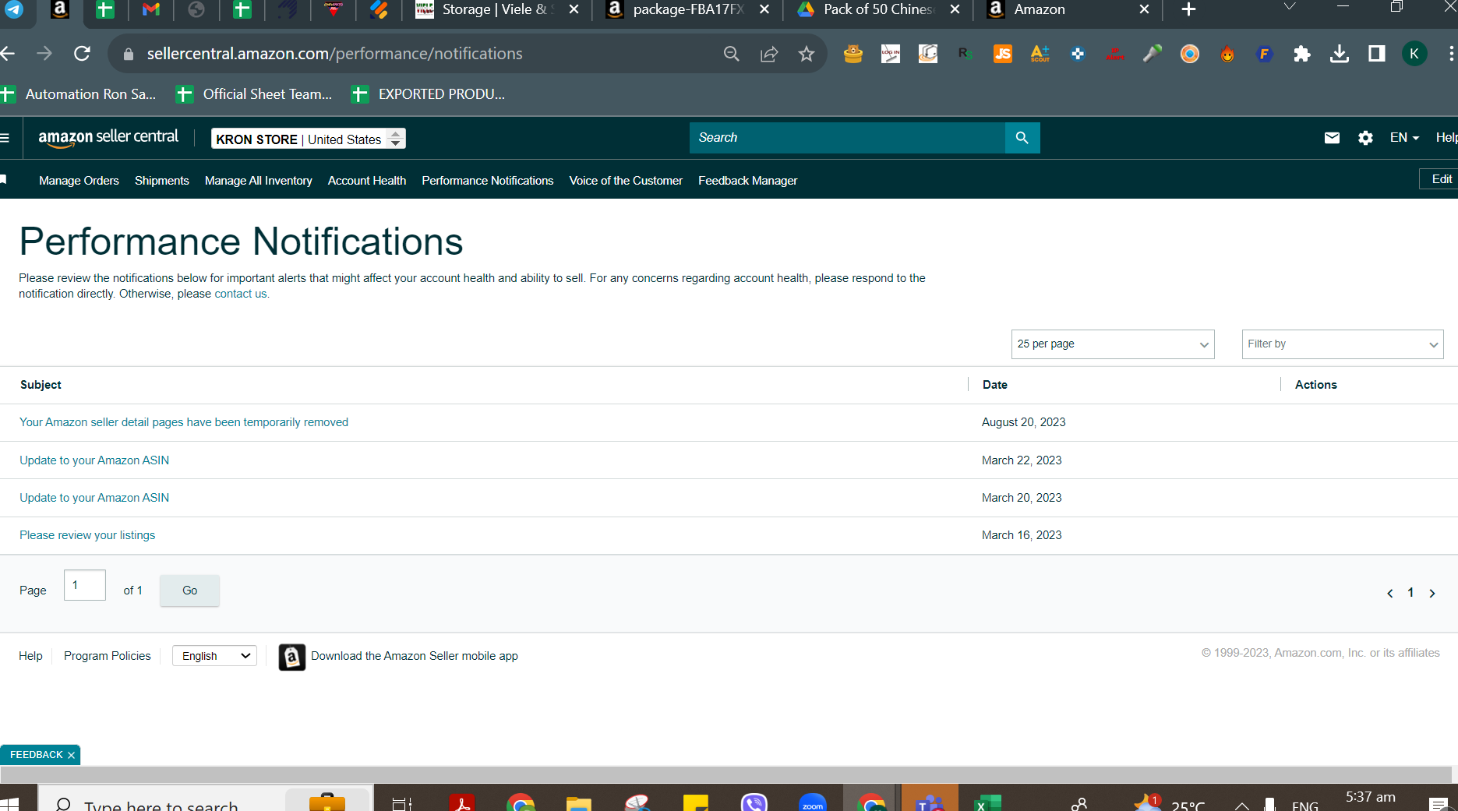Expand the KRON STORE account switcher
The width and height of the screenshot is (1458, 811).
[x=309, y=139]
